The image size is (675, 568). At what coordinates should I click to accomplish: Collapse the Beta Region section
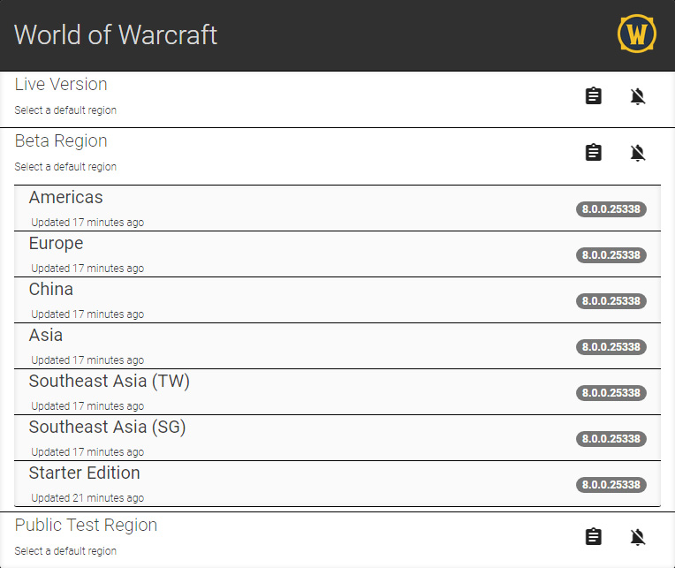point(61,141)
